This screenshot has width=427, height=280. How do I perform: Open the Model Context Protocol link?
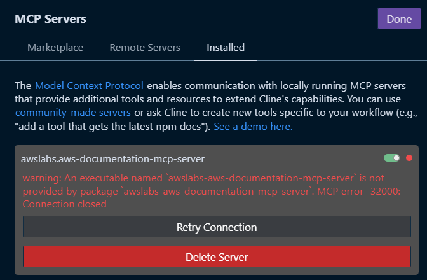tap(89, 85)
